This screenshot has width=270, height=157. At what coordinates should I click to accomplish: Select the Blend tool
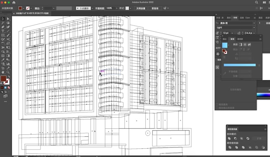[x=8, y=60]
